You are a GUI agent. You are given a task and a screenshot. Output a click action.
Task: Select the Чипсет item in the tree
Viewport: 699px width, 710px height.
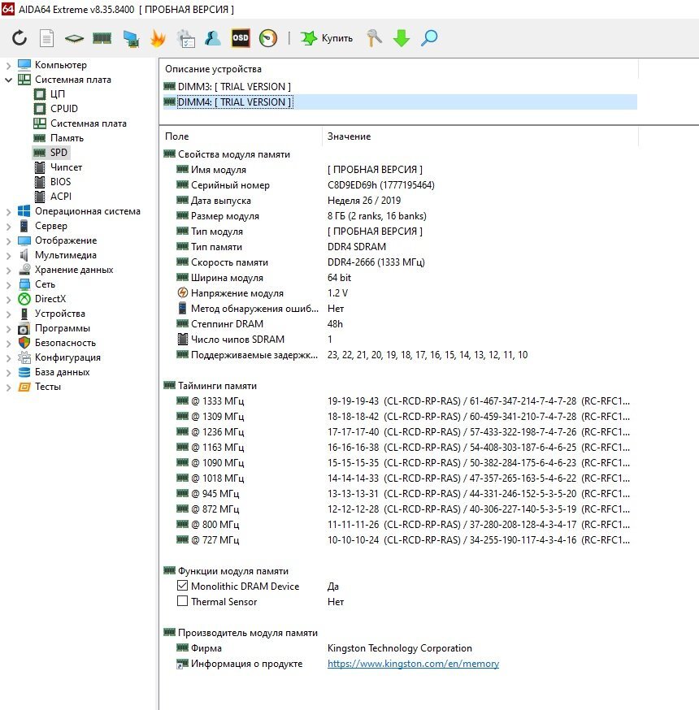pyautogui.click(x=66, y=167)
